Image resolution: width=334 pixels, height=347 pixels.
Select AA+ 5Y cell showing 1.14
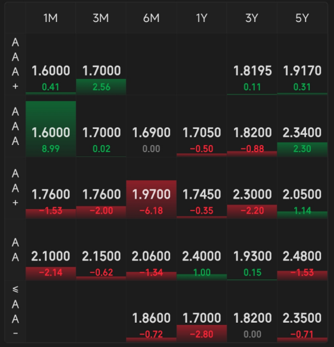point(302,188)
